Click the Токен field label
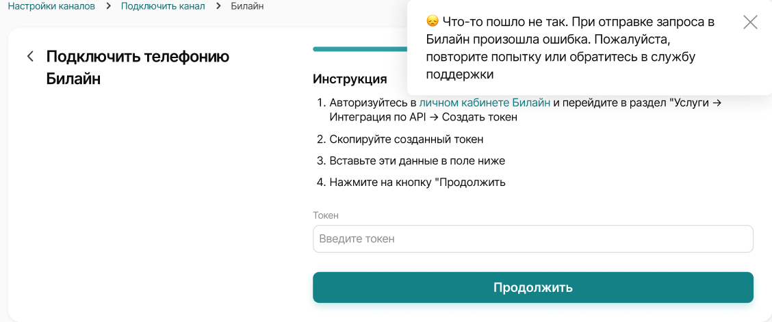772x322 pixels. coord(326,215)
